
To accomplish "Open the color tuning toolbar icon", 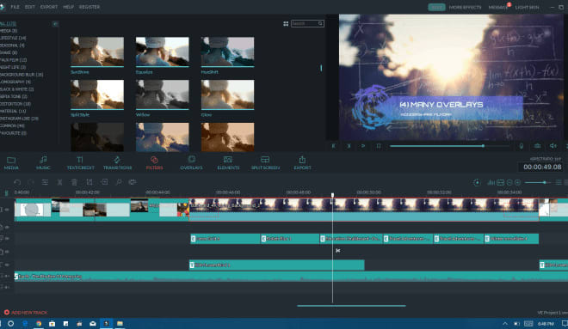I will [133, 182].
